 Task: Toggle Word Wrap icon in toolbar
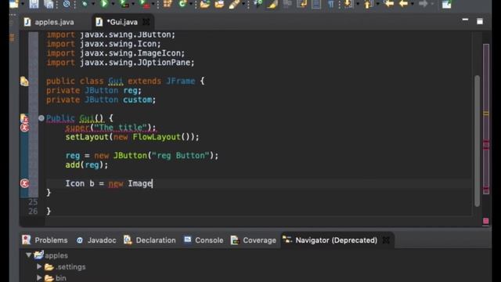point(301,4)
